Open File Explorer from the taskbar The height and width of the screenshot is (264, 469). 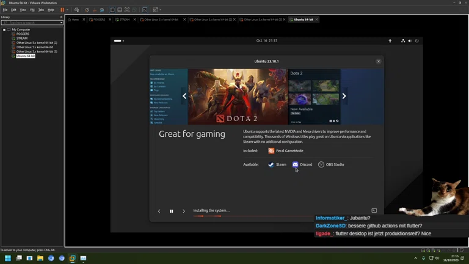click(x=40, y=258)
